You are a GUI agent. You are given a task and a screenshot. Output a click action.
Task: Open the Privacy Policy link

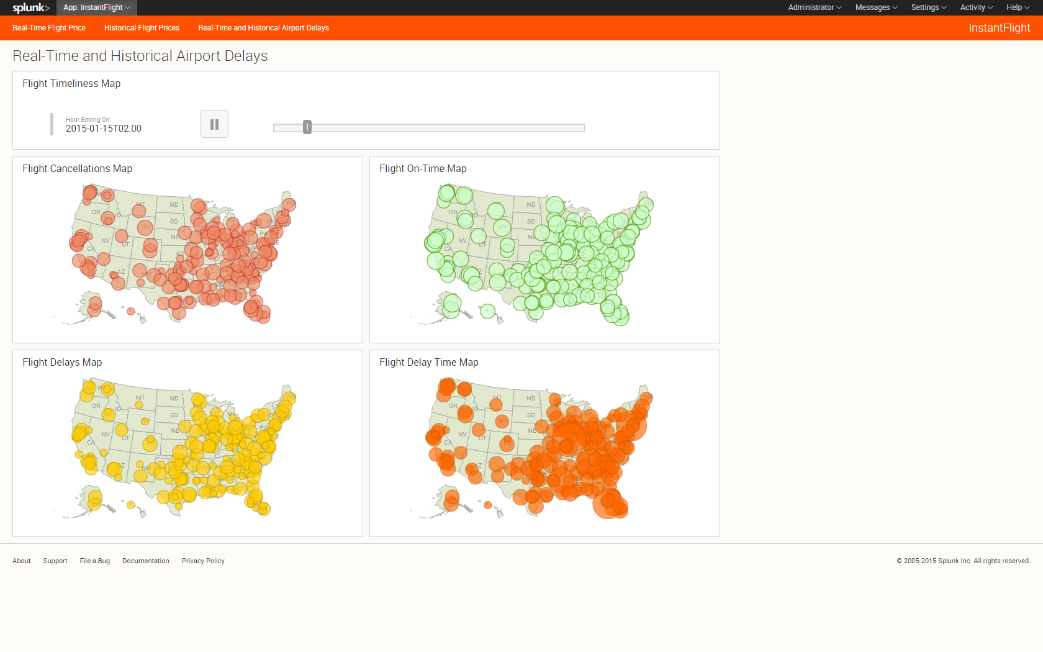tap(203, 561)
